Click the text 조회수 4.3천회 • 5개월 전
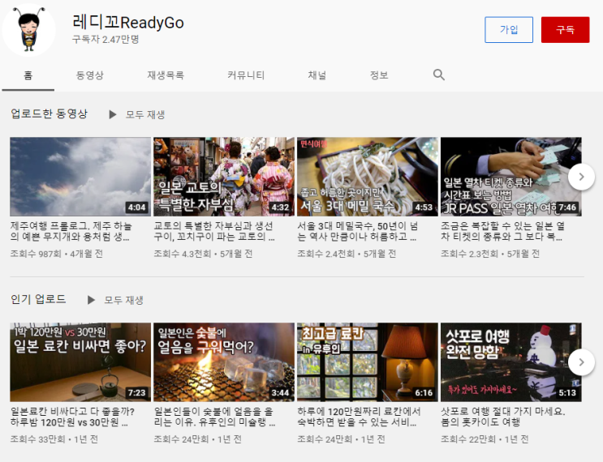This screenshot has height=462, width=603. coord(203,254)
